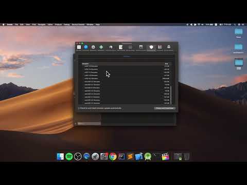The image size is (247, 185).
Task: Open the Server & Bots preferences pane
Action: coord(169,48)
